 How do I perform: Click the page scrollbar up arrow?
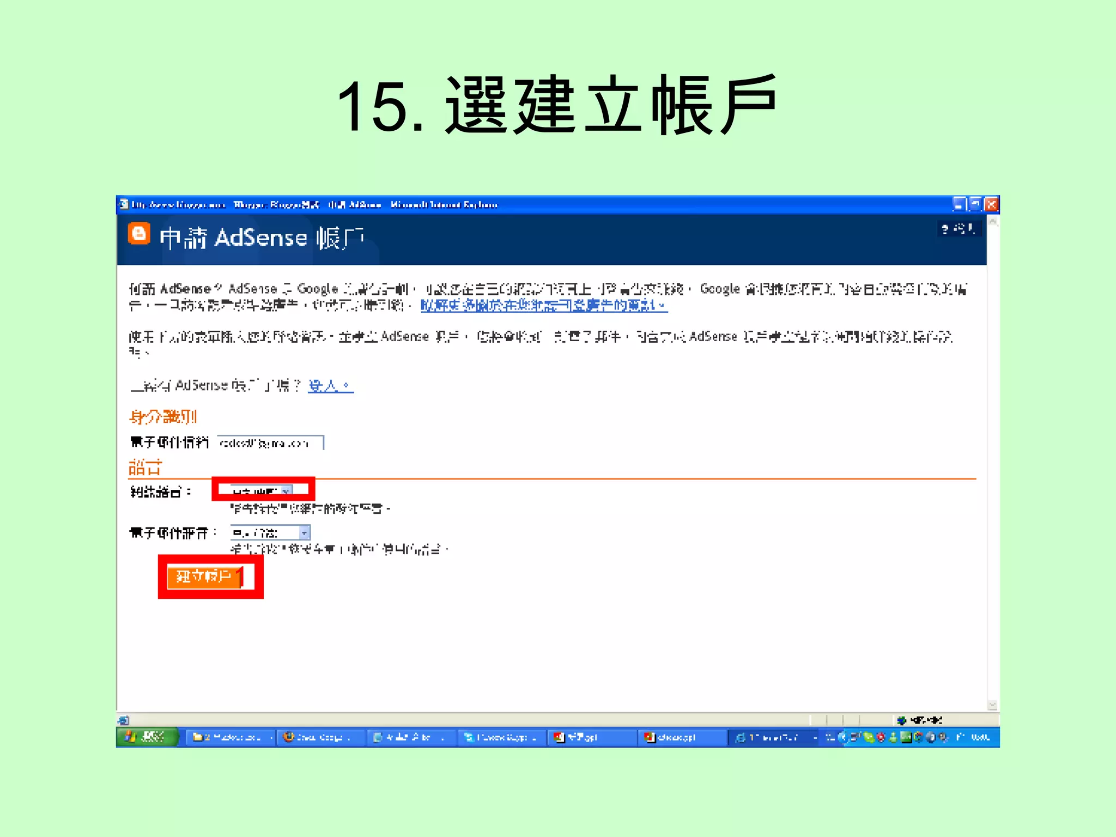pos(993,222)
